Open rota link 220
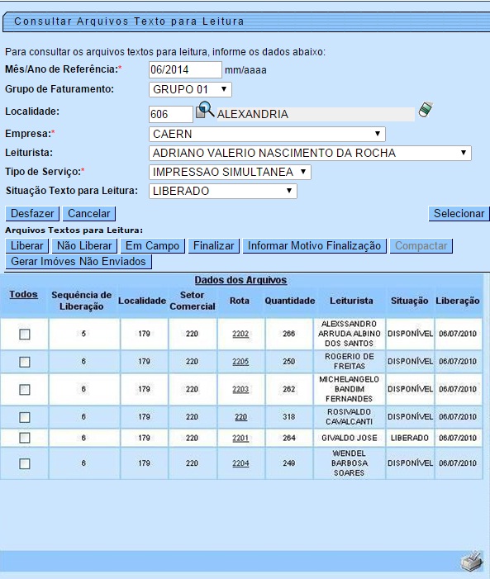490x579 pixels. (240, 417)
